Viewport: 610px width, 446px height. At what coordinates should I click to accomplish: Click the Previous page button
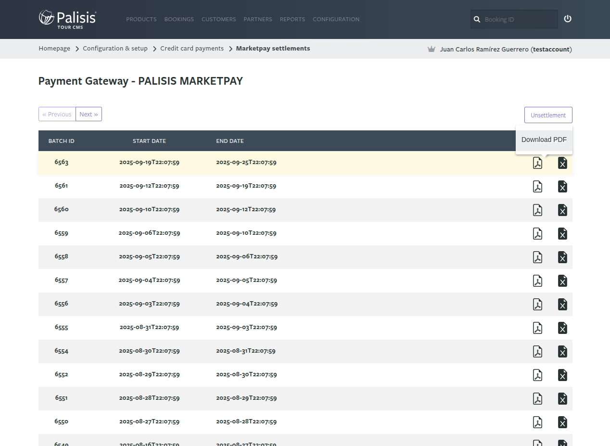click(57, 114)
